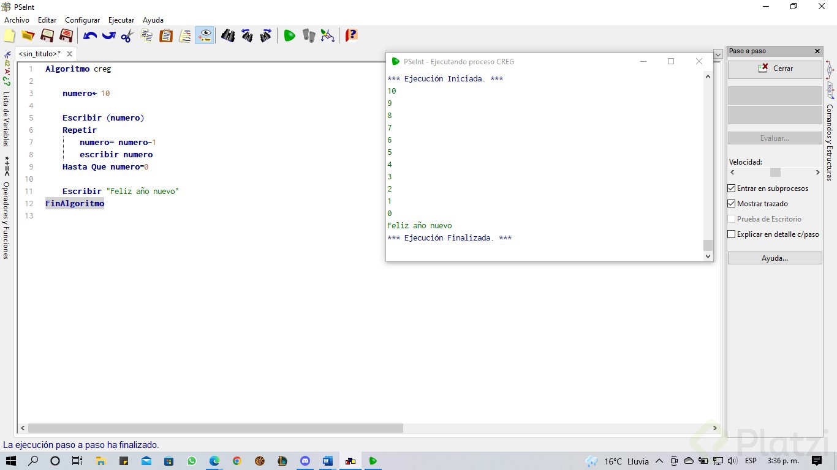Open the Windows Start menu
Image resolution: width=837 pixels, height=470 pixels.
click(10, 461)
